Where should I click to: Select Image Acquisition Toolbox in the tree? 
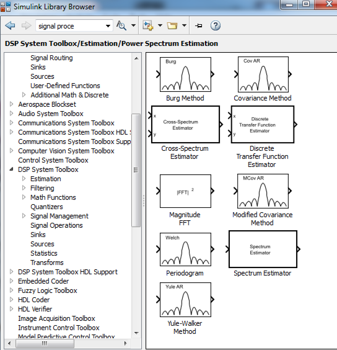57,318
